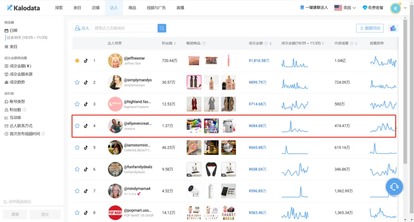The image size is (414, 222).
Task: Click the creator search input field
Action: pyautogui.click(x=124, y=28)
